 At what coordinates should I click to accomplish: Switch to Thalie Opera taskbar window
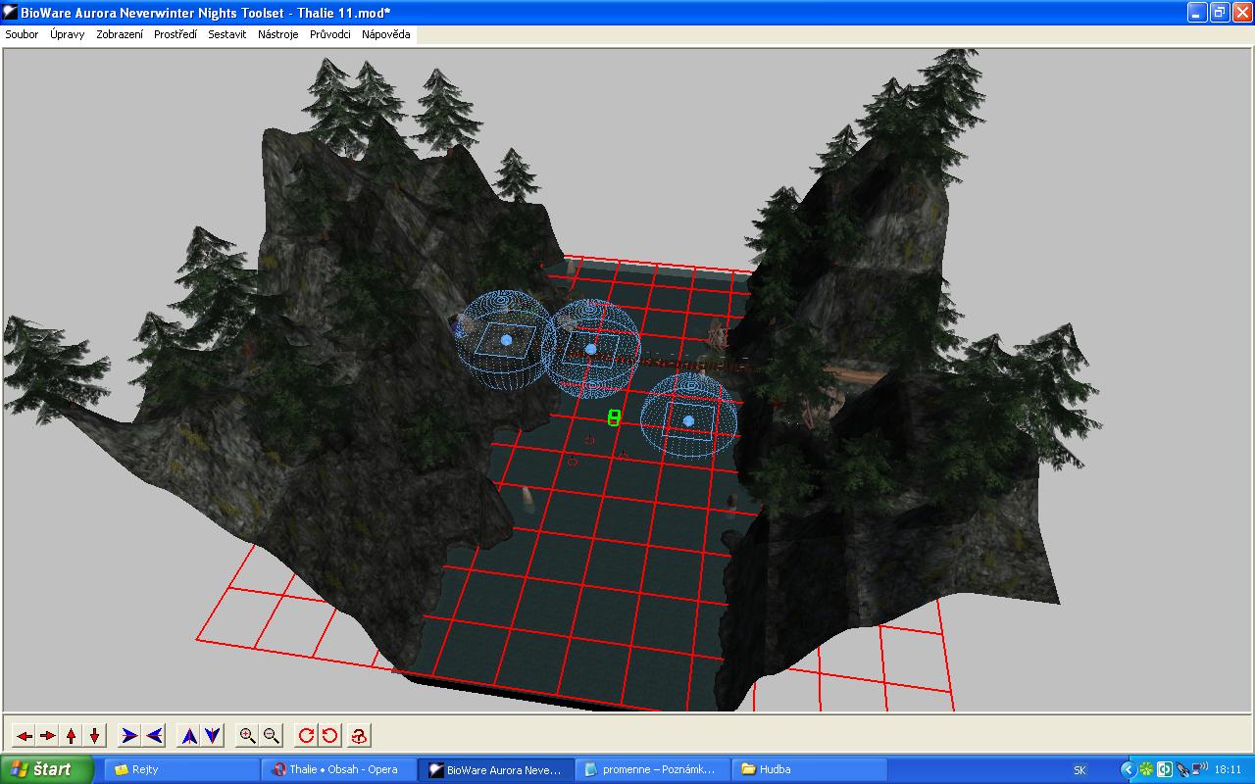tap(339, 769)
